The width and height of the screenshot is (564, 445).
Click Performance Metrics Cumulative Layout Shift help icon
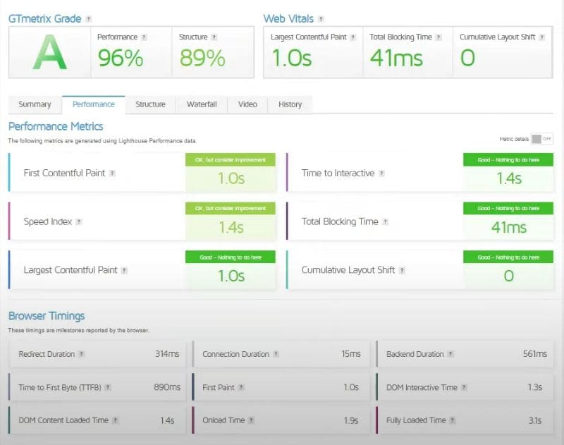(x=402, y=270)
